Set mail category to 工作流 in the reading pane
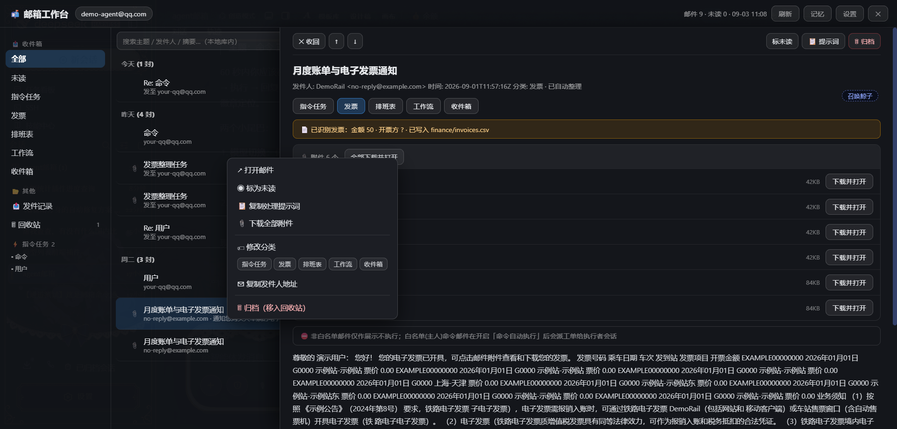This screenshot has width=897, height=429. [423, 106]
